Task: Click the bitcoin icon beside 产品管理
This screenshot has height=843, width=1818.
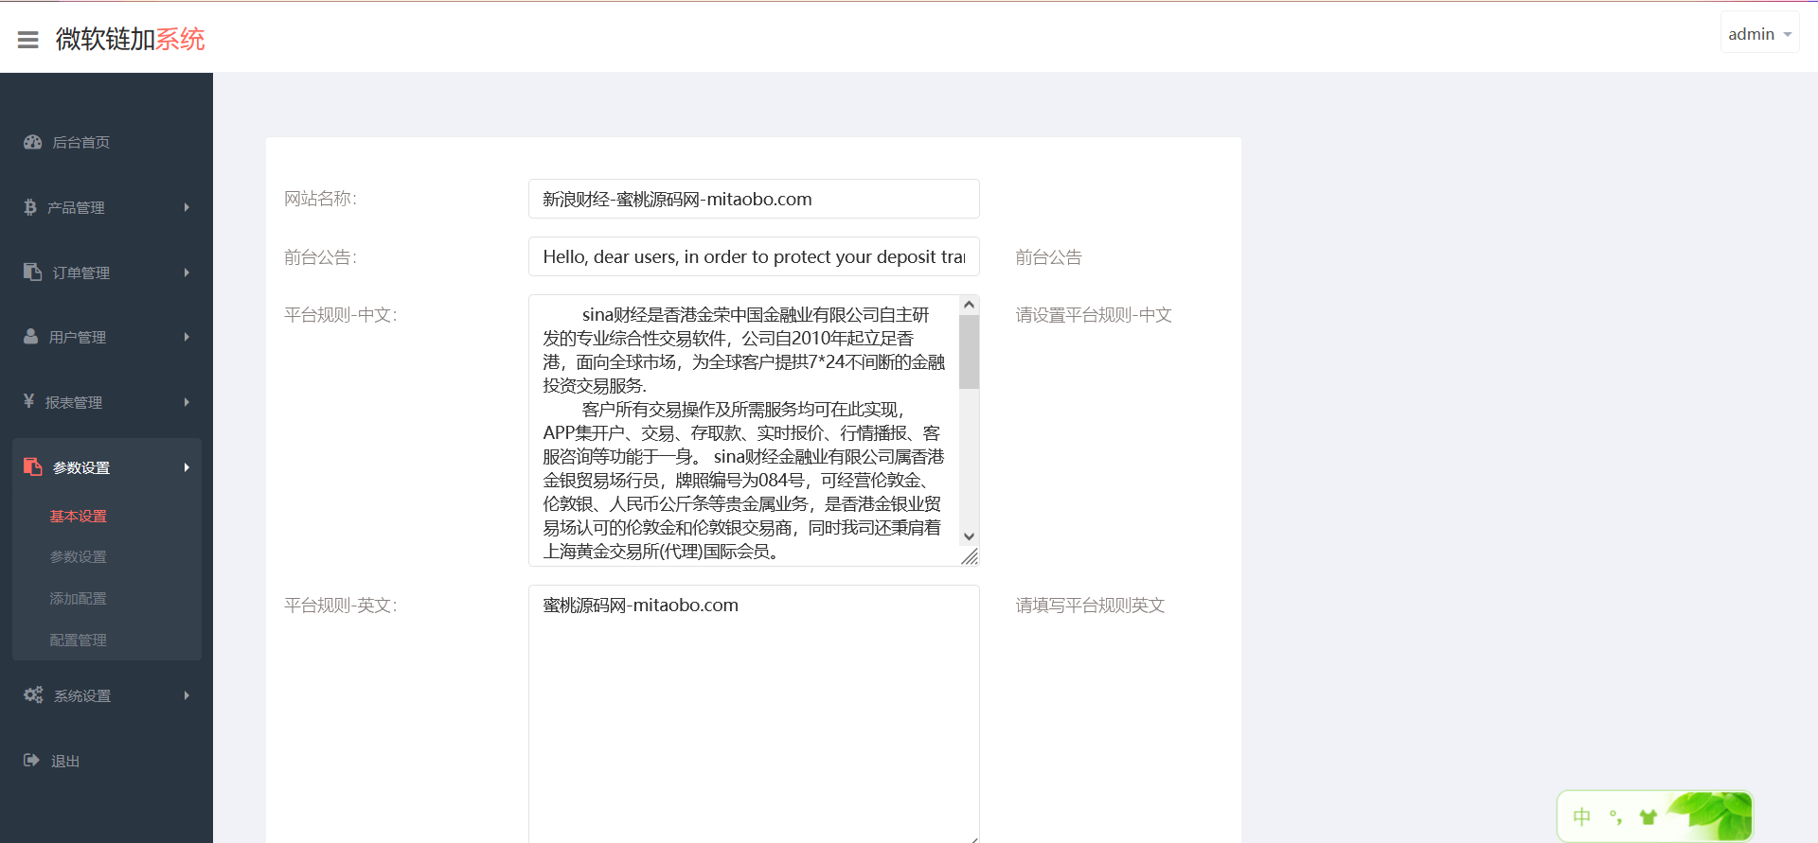Action: (x=30, y=207)
